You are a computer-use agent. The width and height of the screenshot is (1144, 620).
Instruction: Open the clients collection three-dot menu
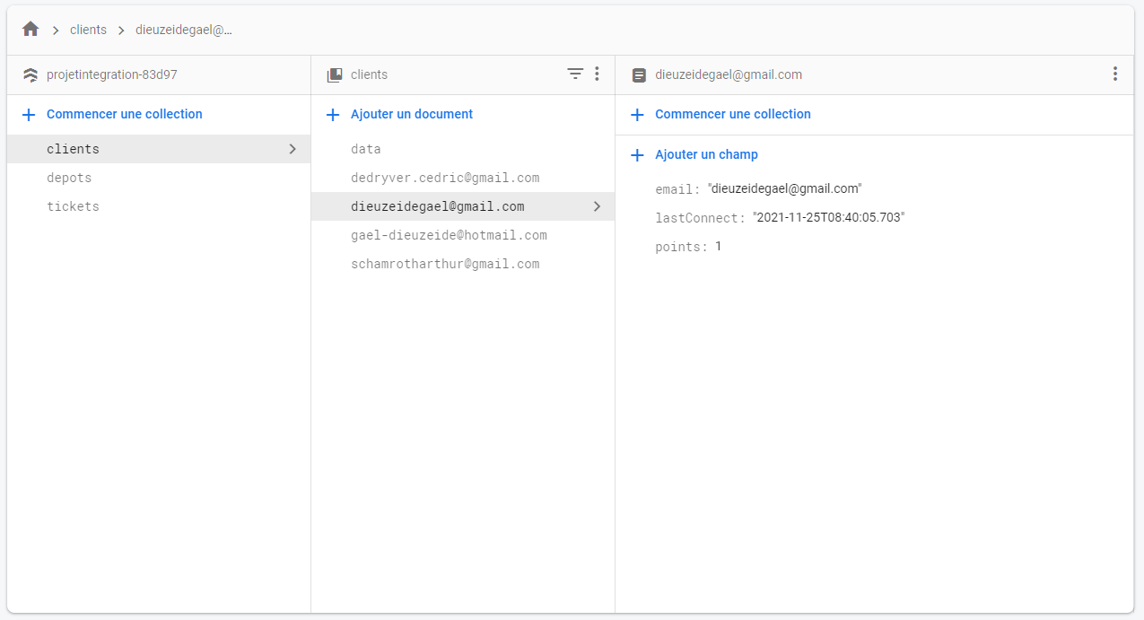(597, 74)
